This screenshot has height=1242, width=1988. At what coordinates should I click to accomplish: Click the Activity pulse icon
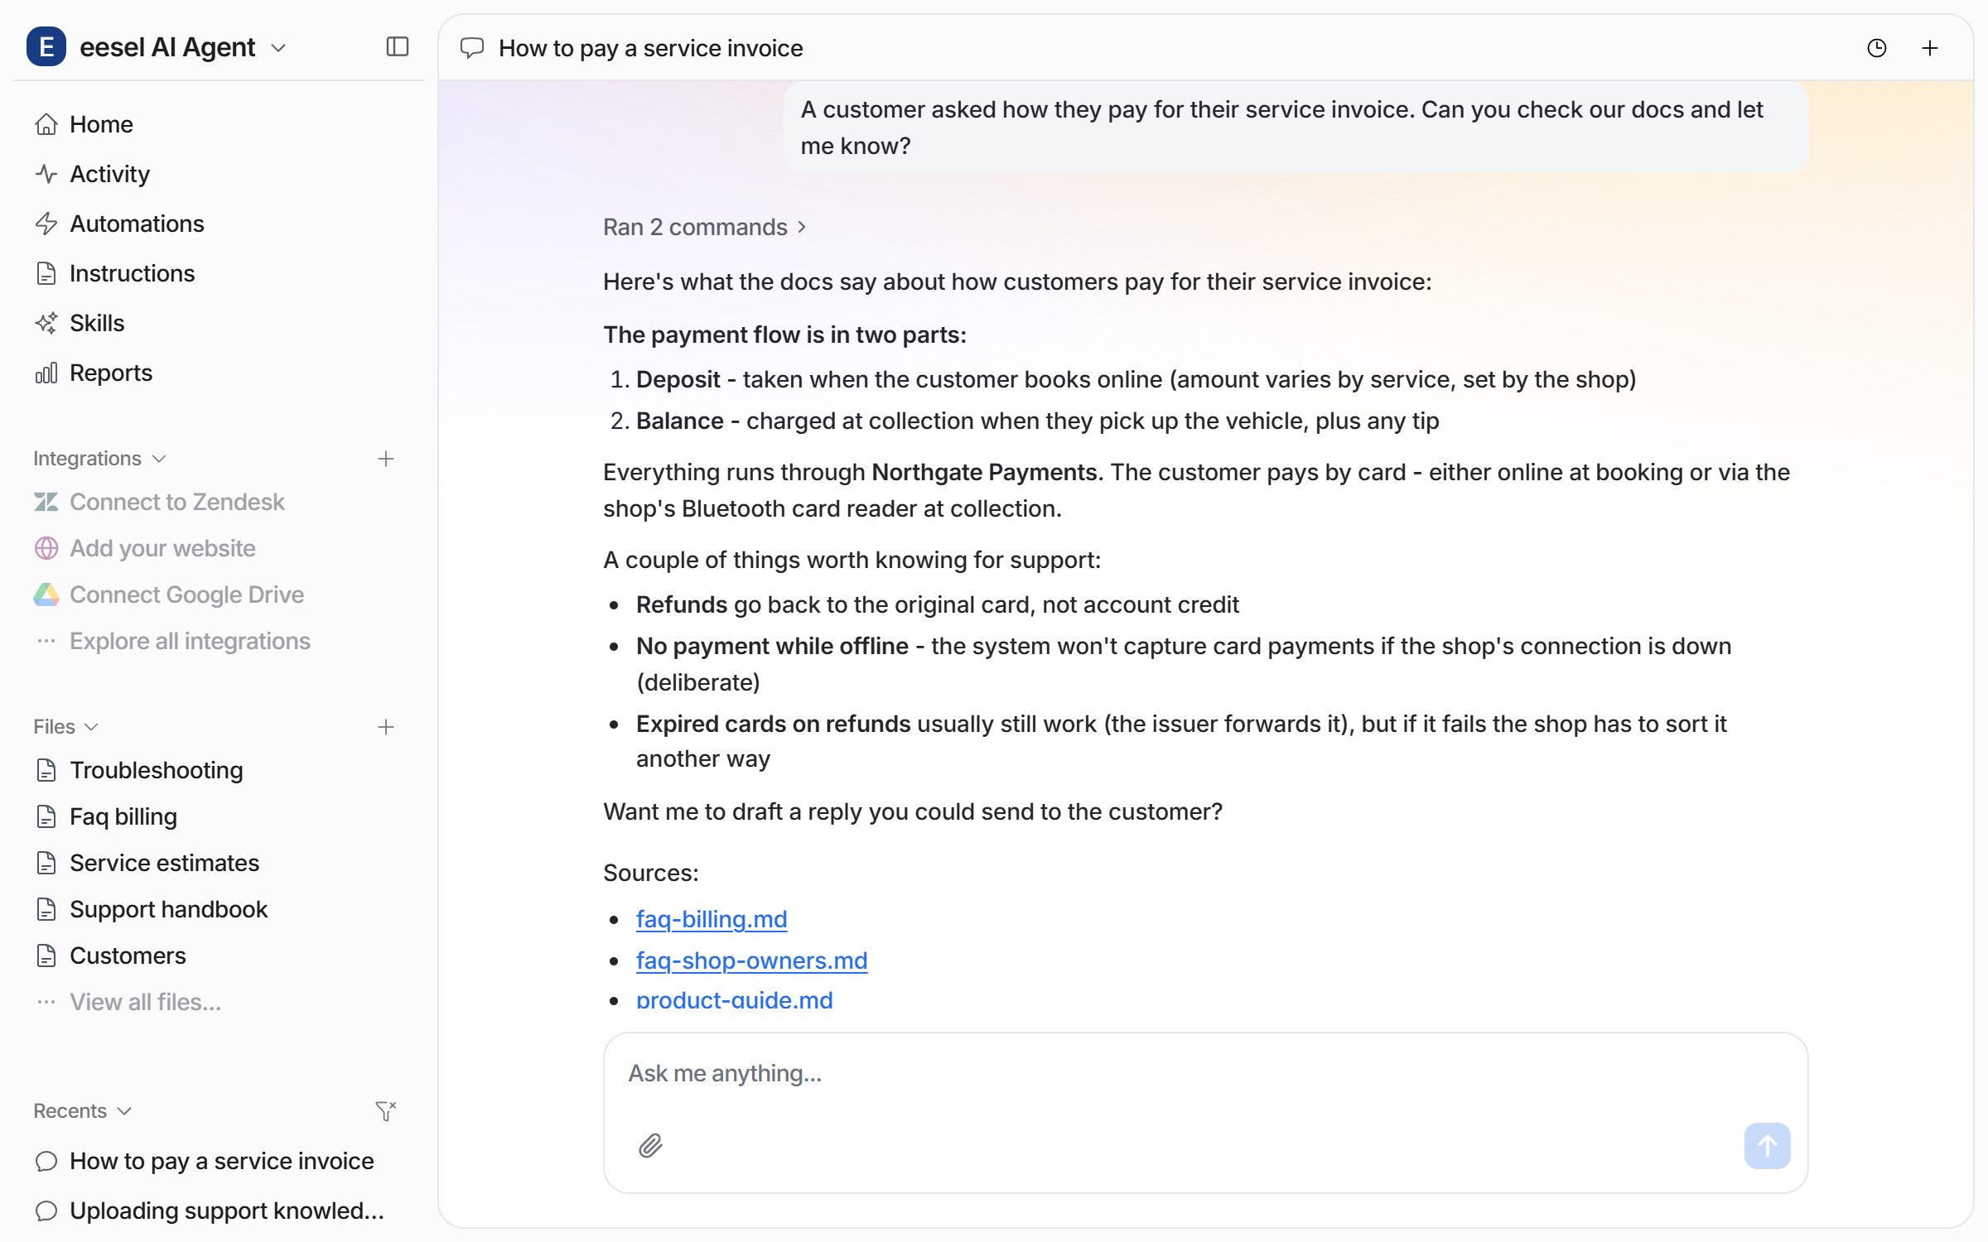pyautogui.click(x=46, y=174)
